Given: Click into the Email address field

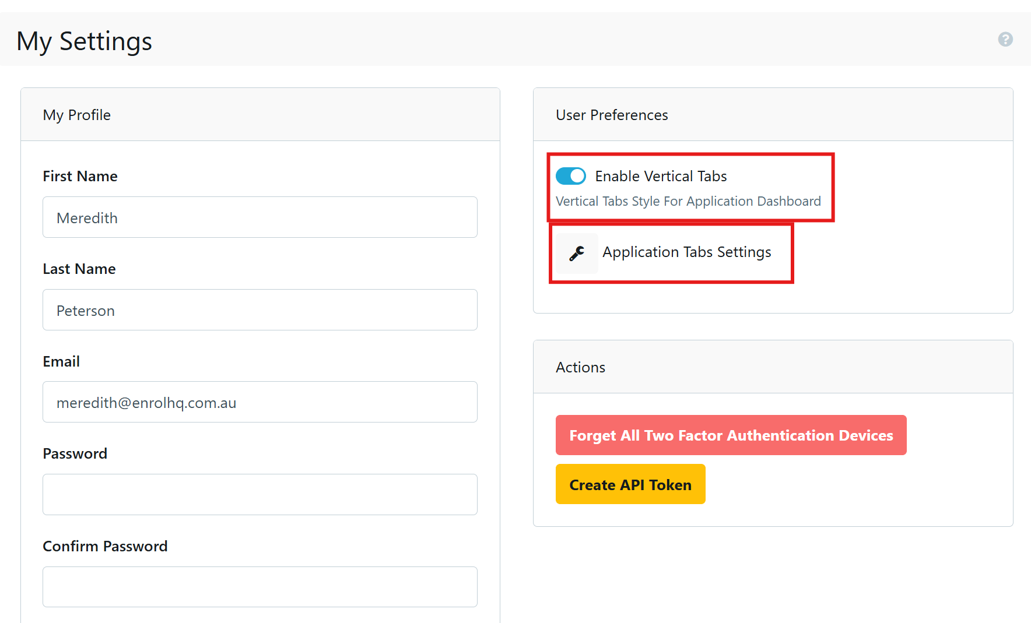Looking at the screenshot, I should point(259,402).
